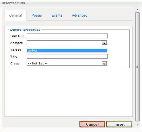142x132 pixels.
Task: Go to the Advanced tab
Action: pyautogui.click(x=79, y=15)
